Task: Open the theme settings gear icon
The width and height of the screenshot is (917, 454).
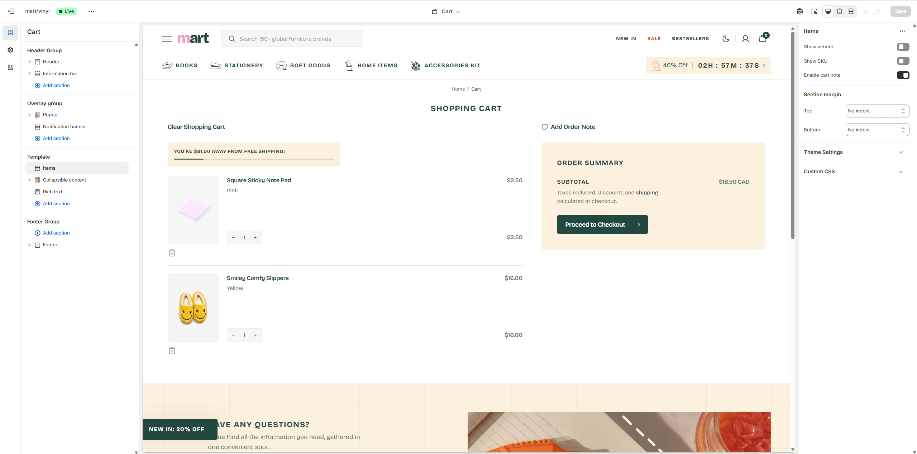Action: (x=10, y=50)
